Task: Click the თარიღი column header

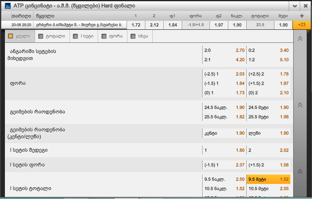Action: tap(21, 16)
